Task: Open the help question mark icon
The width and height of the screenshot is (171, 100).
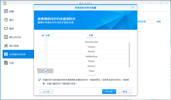Action: (x=150, y=3)
